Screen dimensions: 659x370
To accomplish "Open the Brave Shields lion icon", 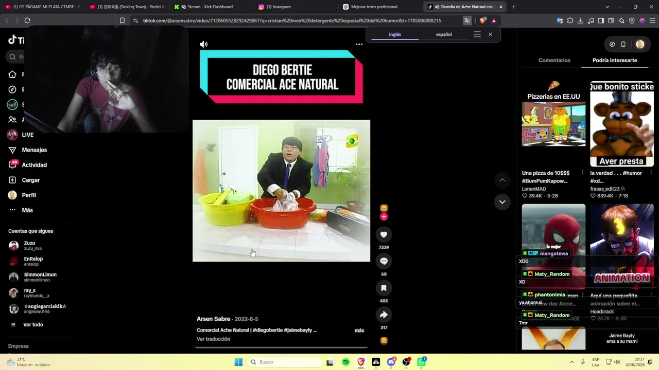I will [482, 21].
